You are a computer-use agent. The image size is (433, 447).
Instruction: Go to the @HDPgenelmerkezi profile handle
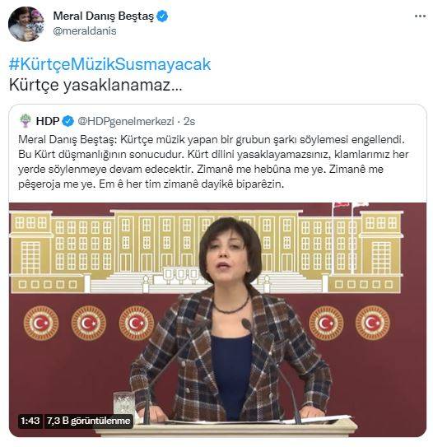pyautogui.click(x=126, y=122)
